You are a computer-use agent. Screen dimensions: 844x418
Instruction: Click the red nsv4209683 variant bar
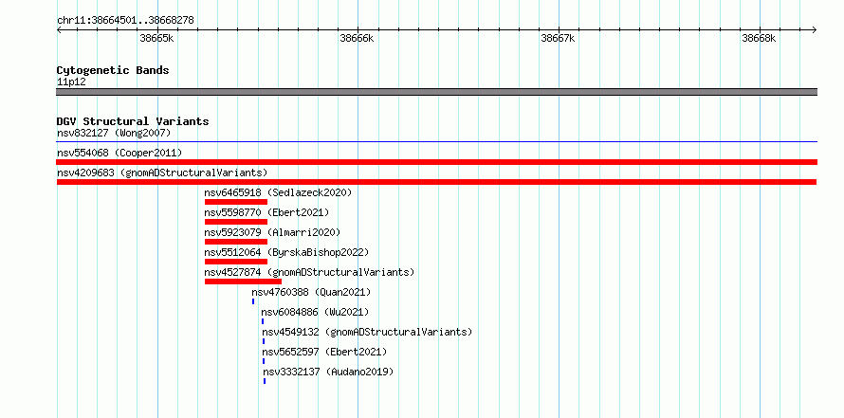[x=437, y=182]
